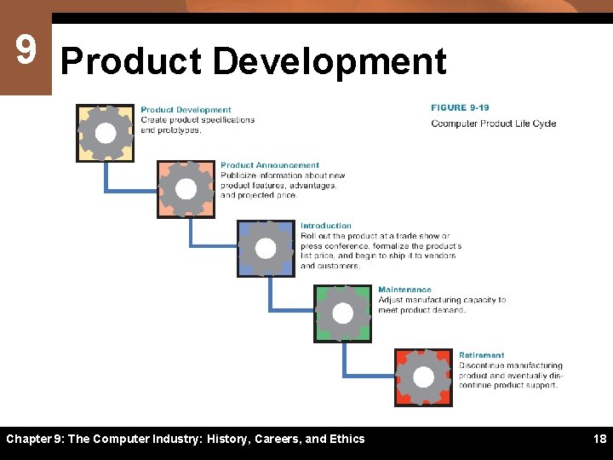Click 'Ccomputer Product Life Cycle' caption text

tap(493, 124)
